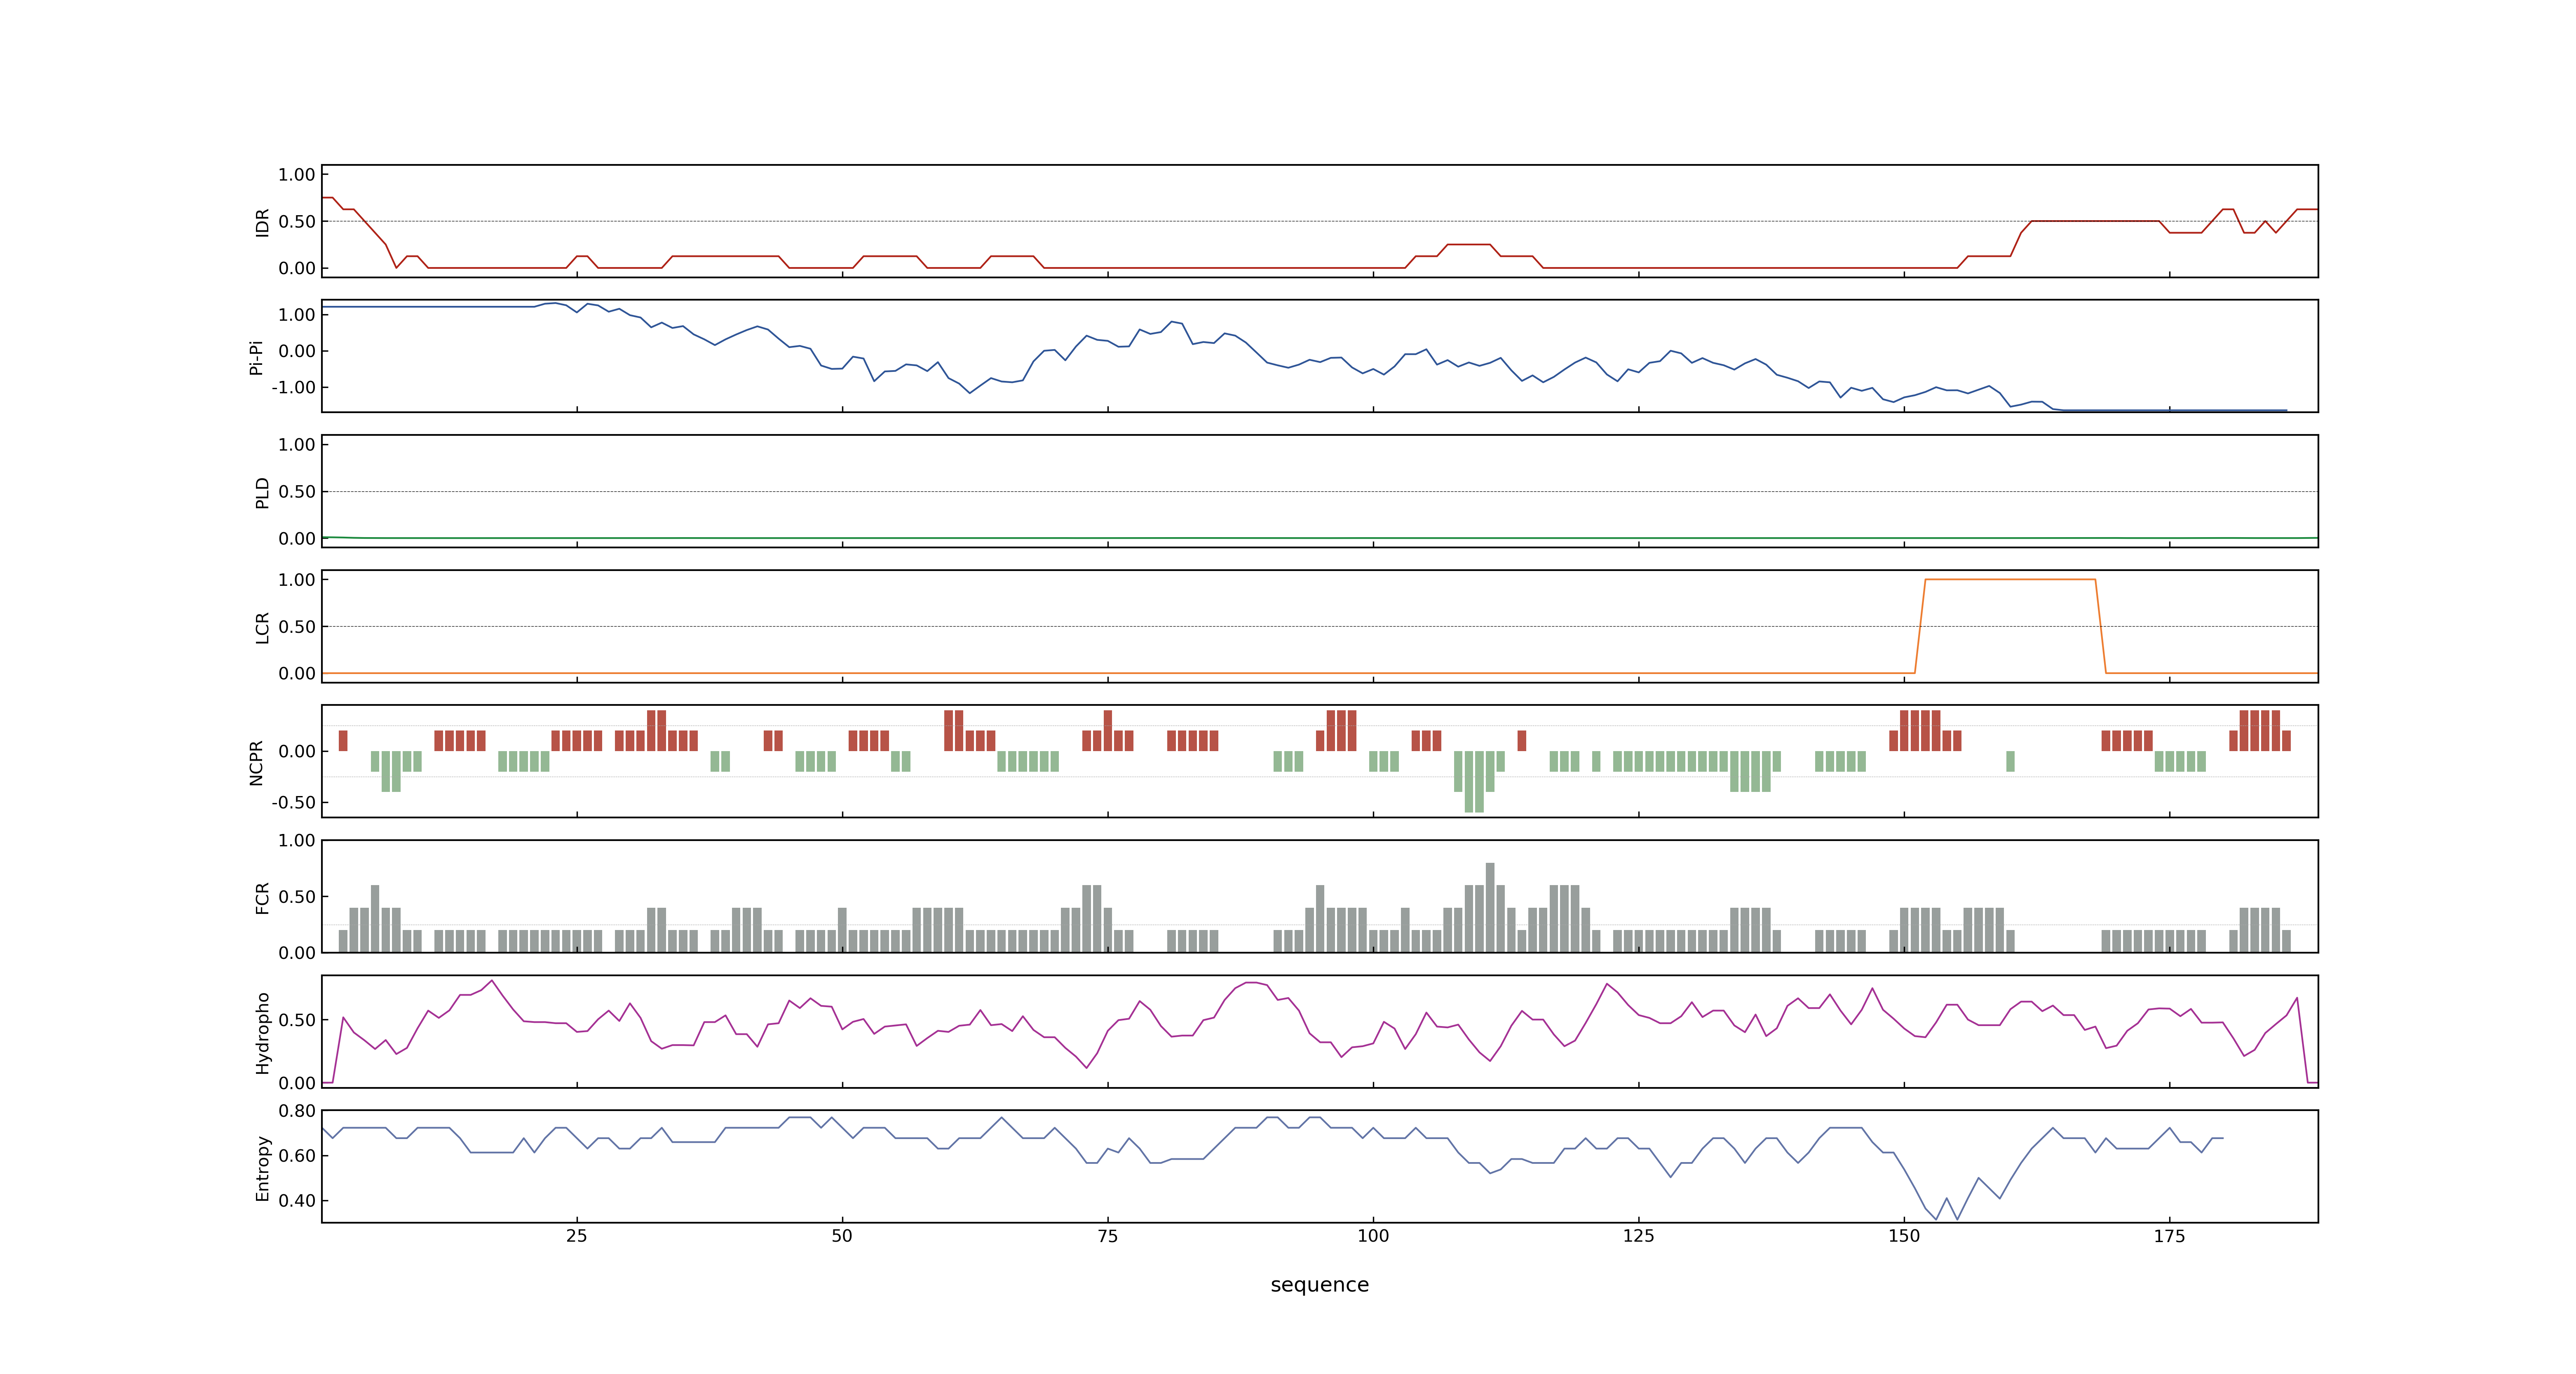Click the NCPR panel -0.50 tick label
This screenshot has width=2576, height=1374.
click(x=293, y=802)
